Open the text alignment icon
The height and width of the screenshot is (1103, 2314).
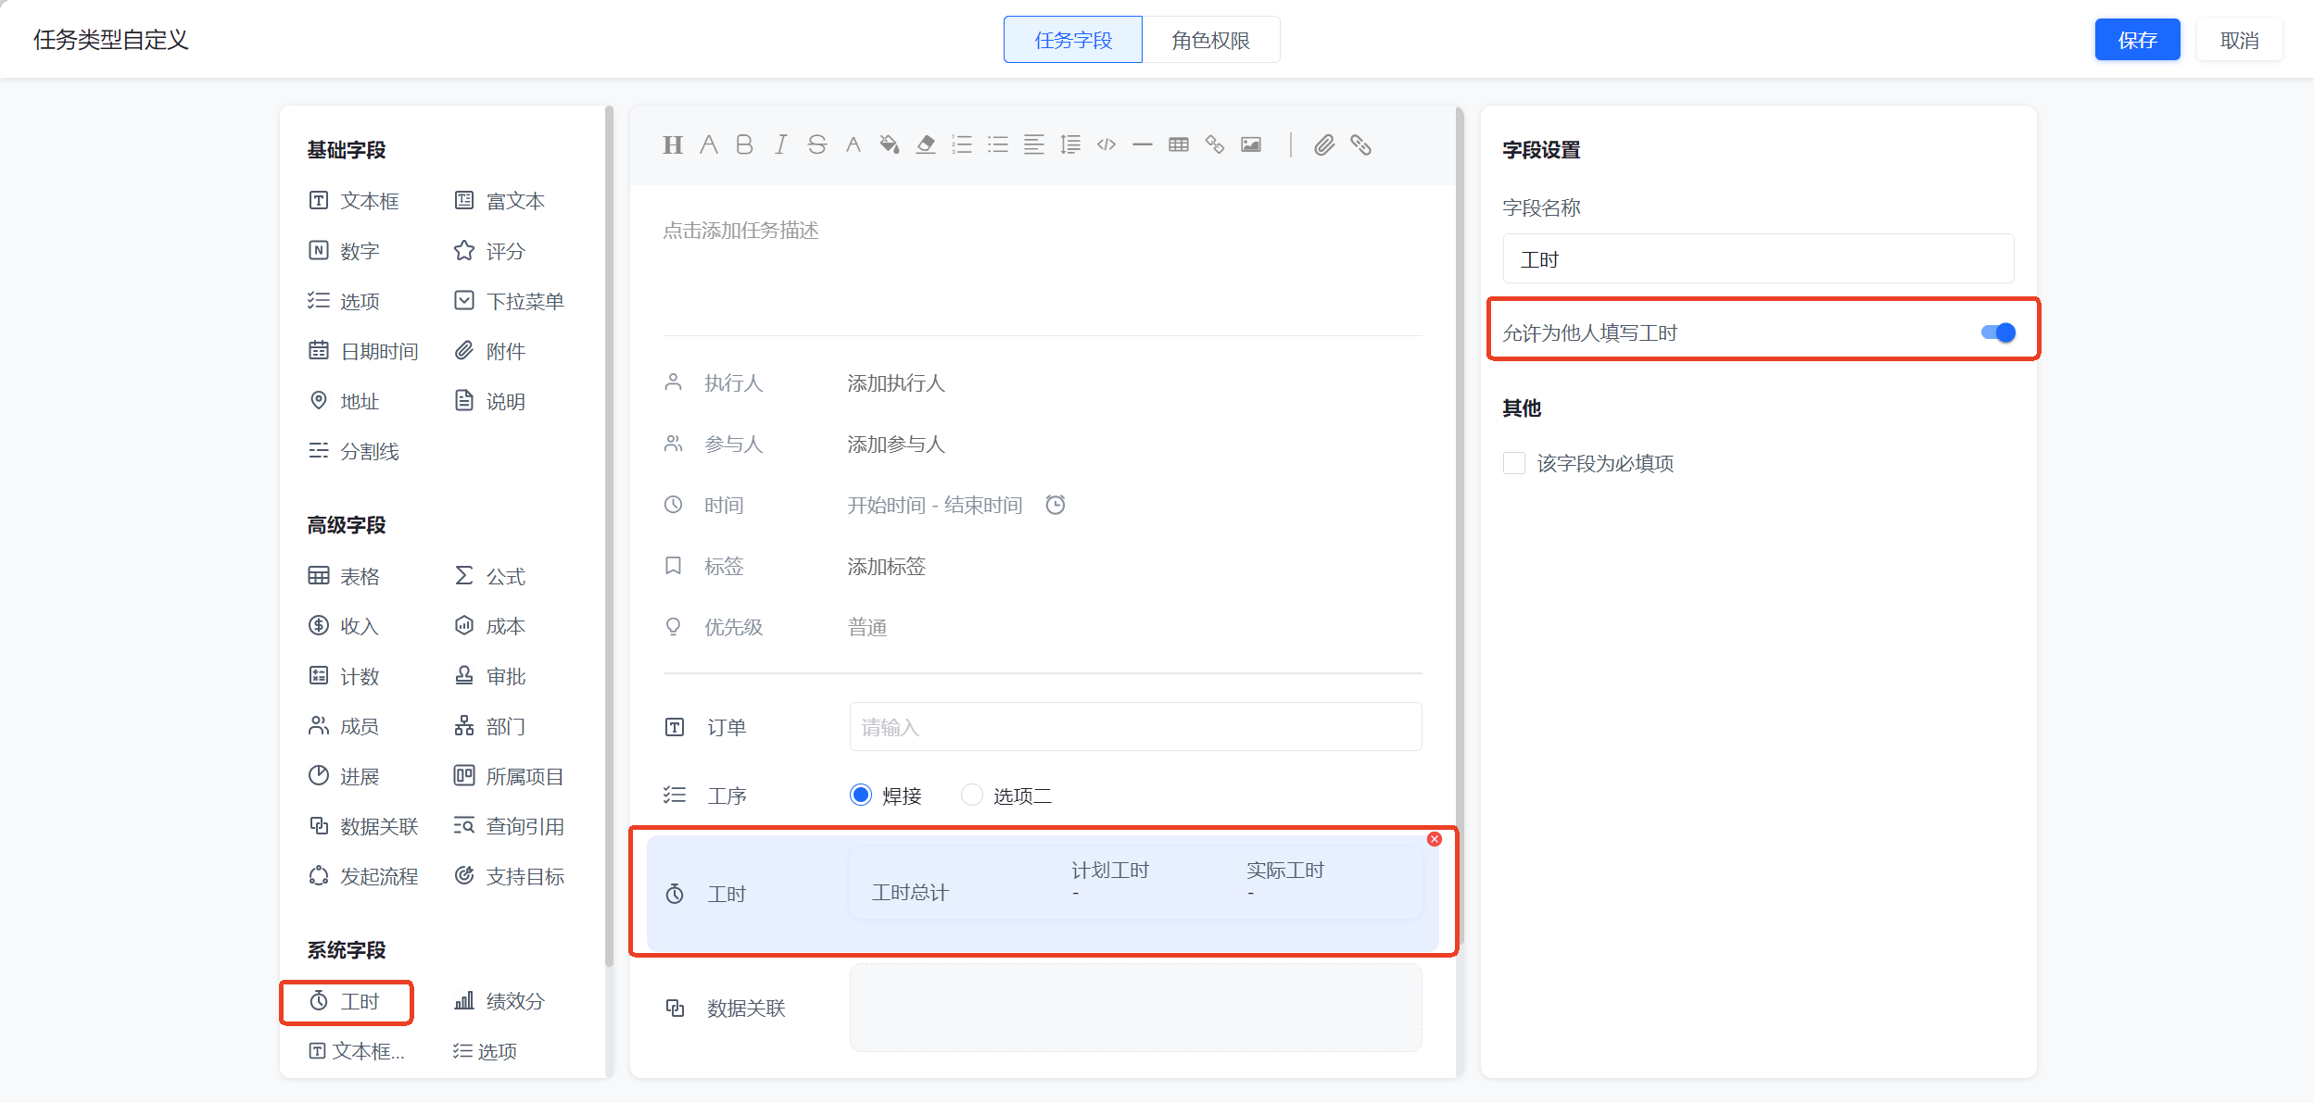pos(1034,144)
